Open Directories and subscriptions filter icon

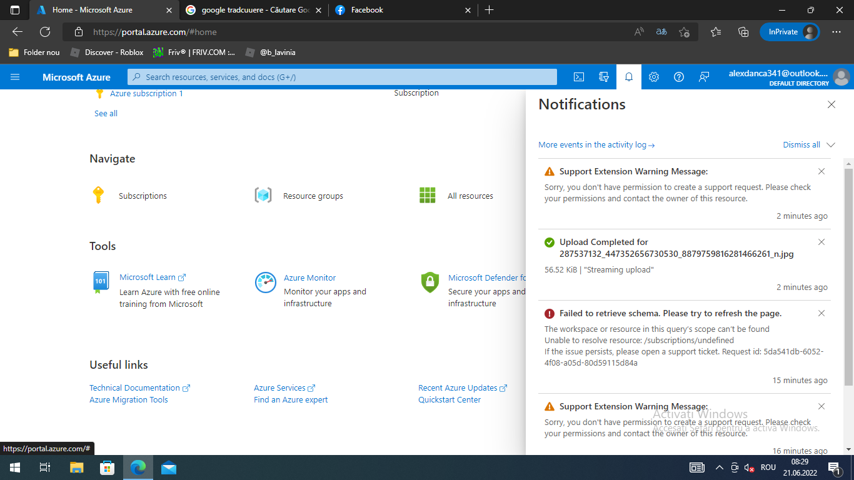pos(604,77)
